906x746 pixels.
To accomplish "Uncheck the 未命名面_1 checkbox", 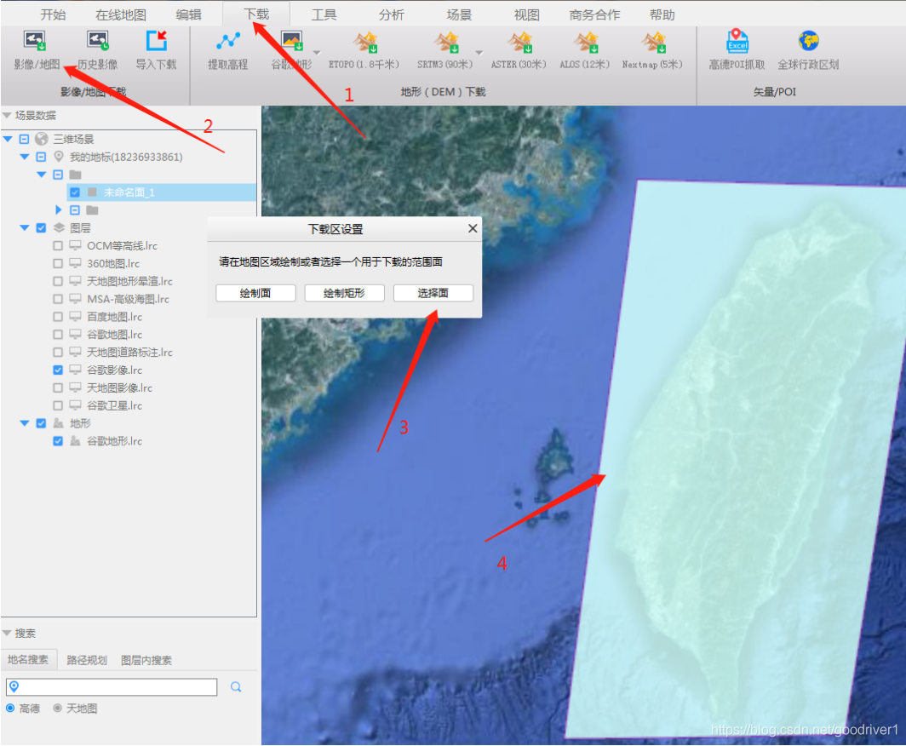I will (x=75, y=192).
